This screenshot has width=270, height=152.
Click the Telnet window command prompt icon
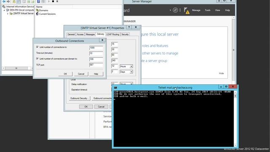click(115, 88)
